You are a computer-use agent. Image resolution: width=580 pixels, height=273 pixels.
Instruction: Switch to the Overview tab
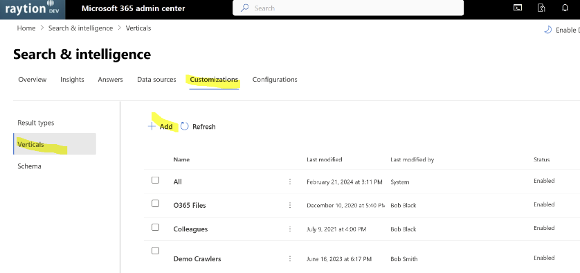33,79
